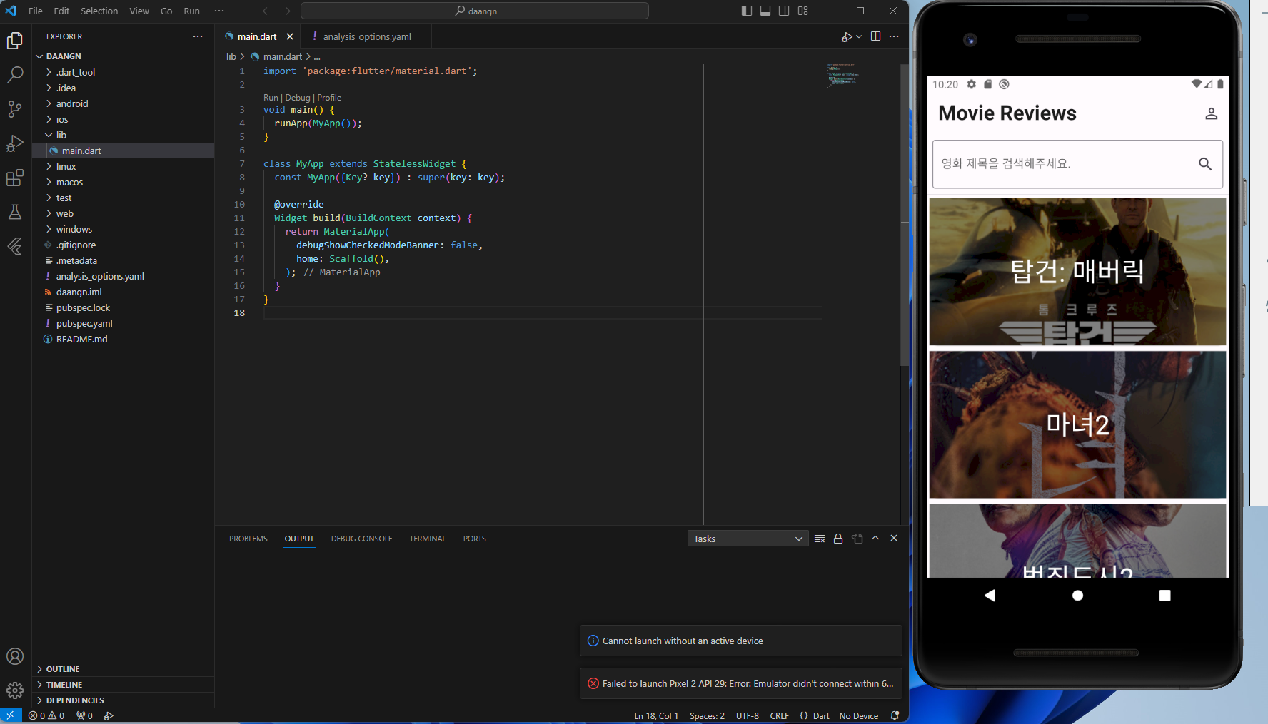Open the Testing flask view
The width and height of the screenshot is (1268, 724).
pos(15,211)
